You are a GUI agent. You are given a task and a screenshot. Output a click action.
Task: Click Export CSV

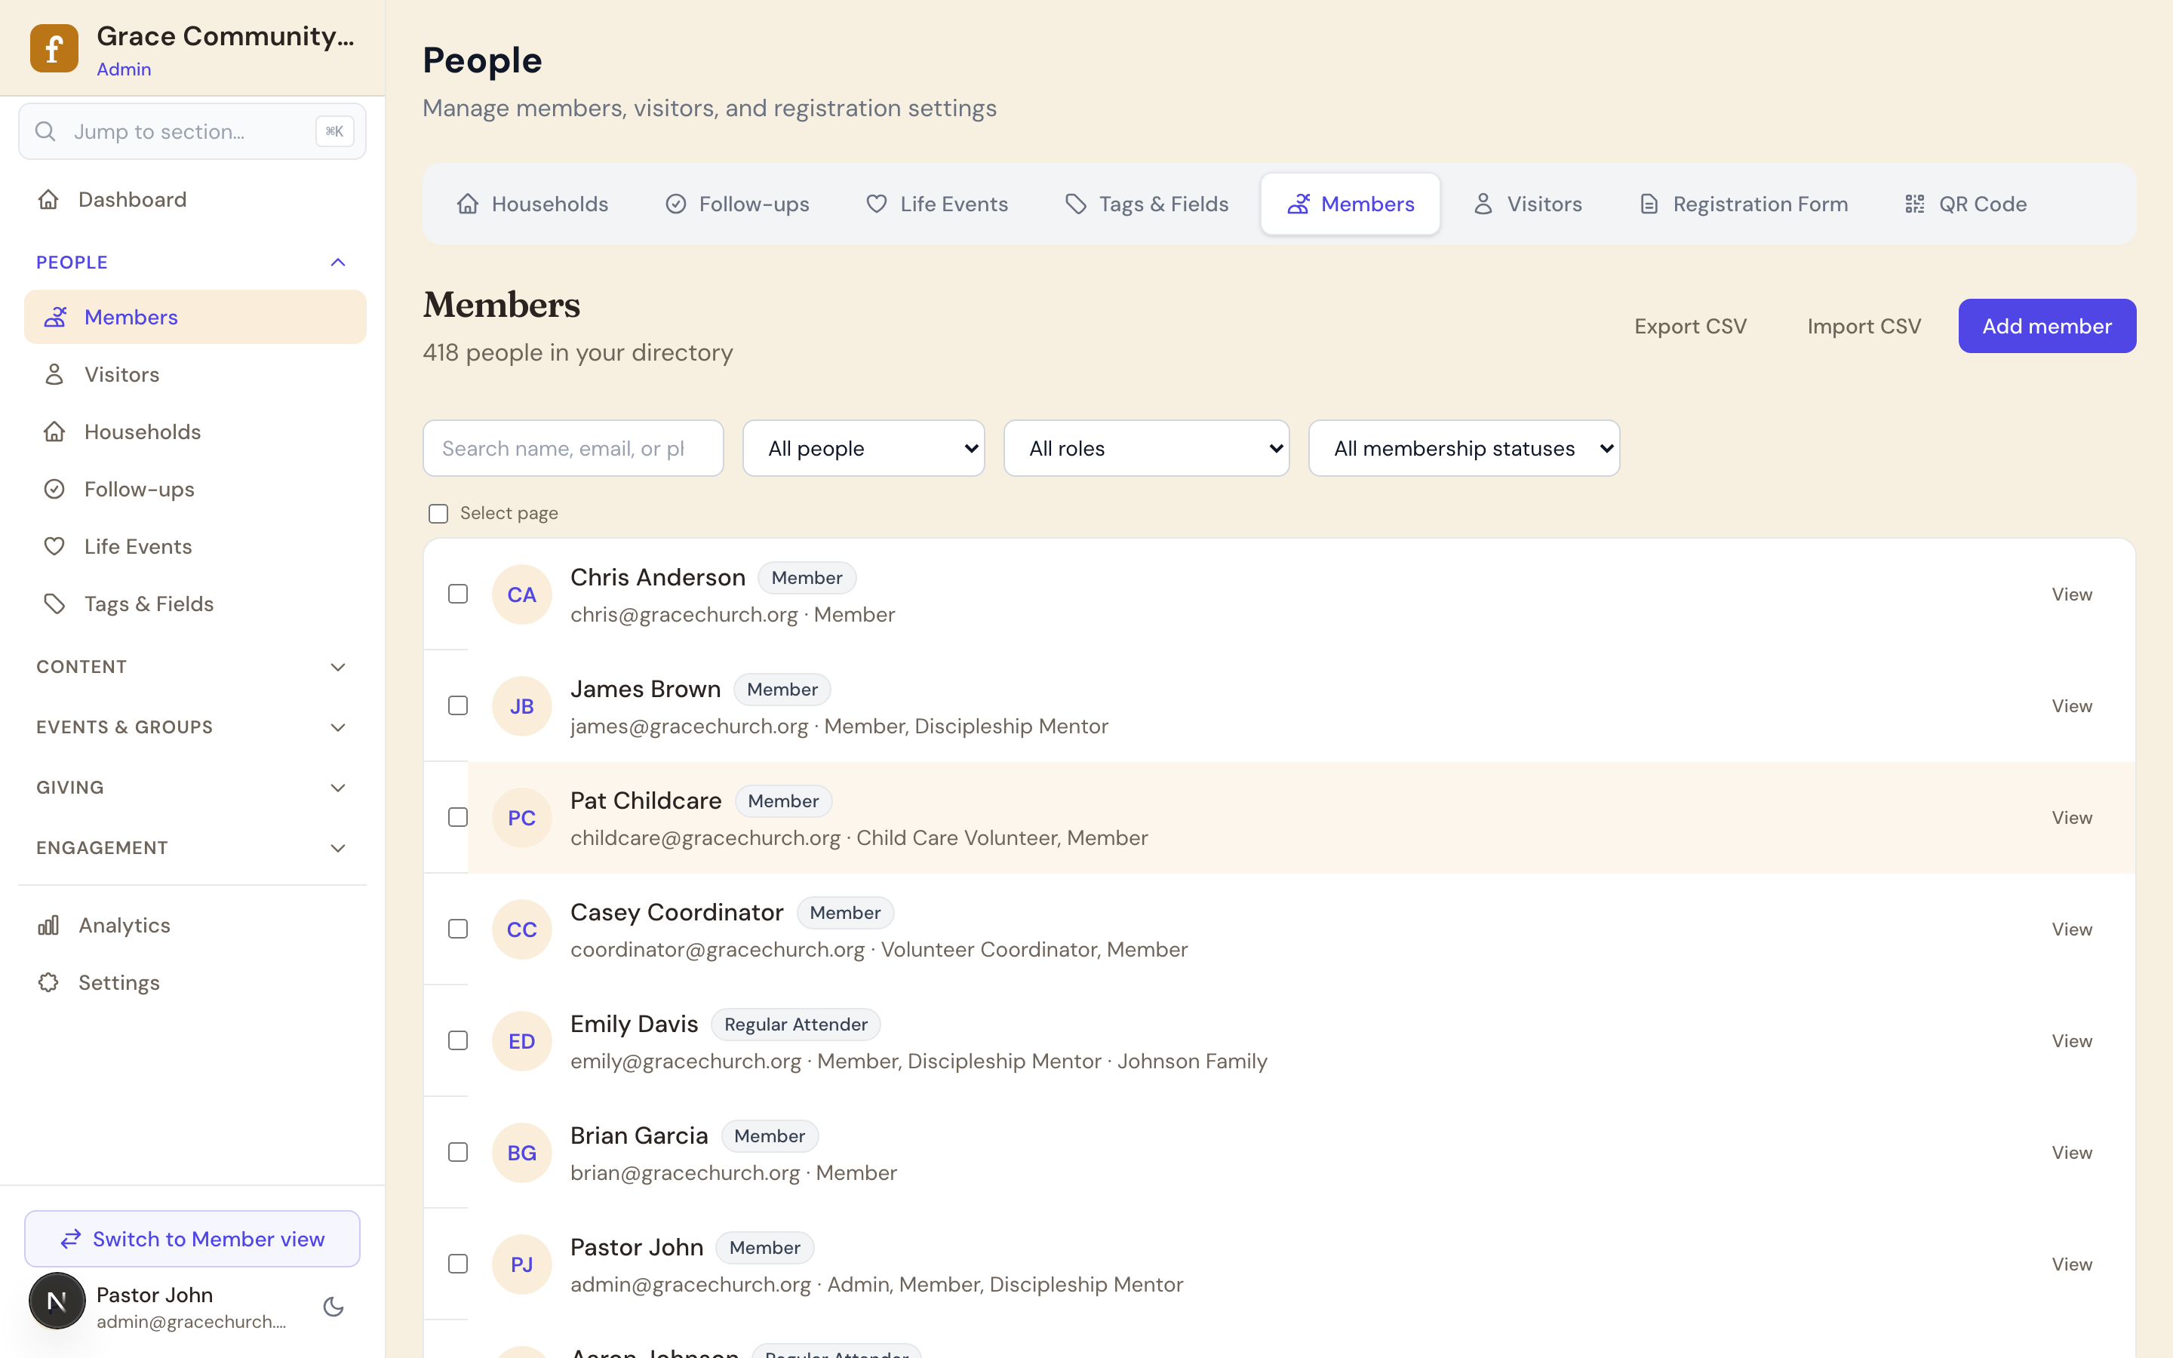click(x=1690, y=326)
